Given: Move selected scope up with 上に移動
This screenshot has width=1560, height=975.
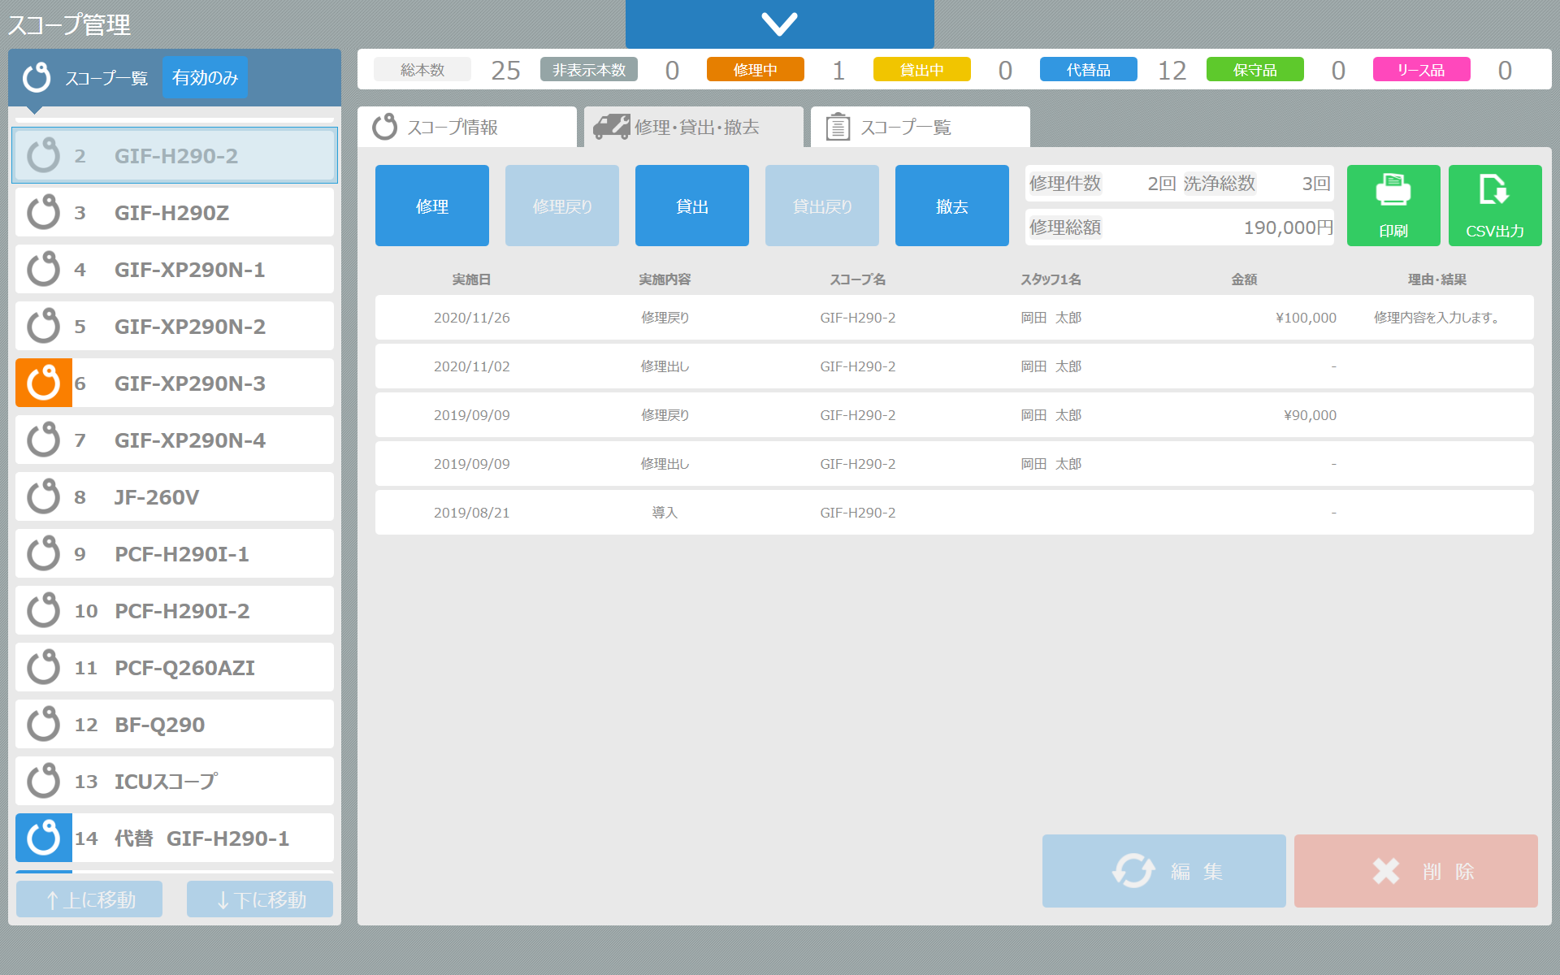Looking at the screenshot, I should [89, 899].
